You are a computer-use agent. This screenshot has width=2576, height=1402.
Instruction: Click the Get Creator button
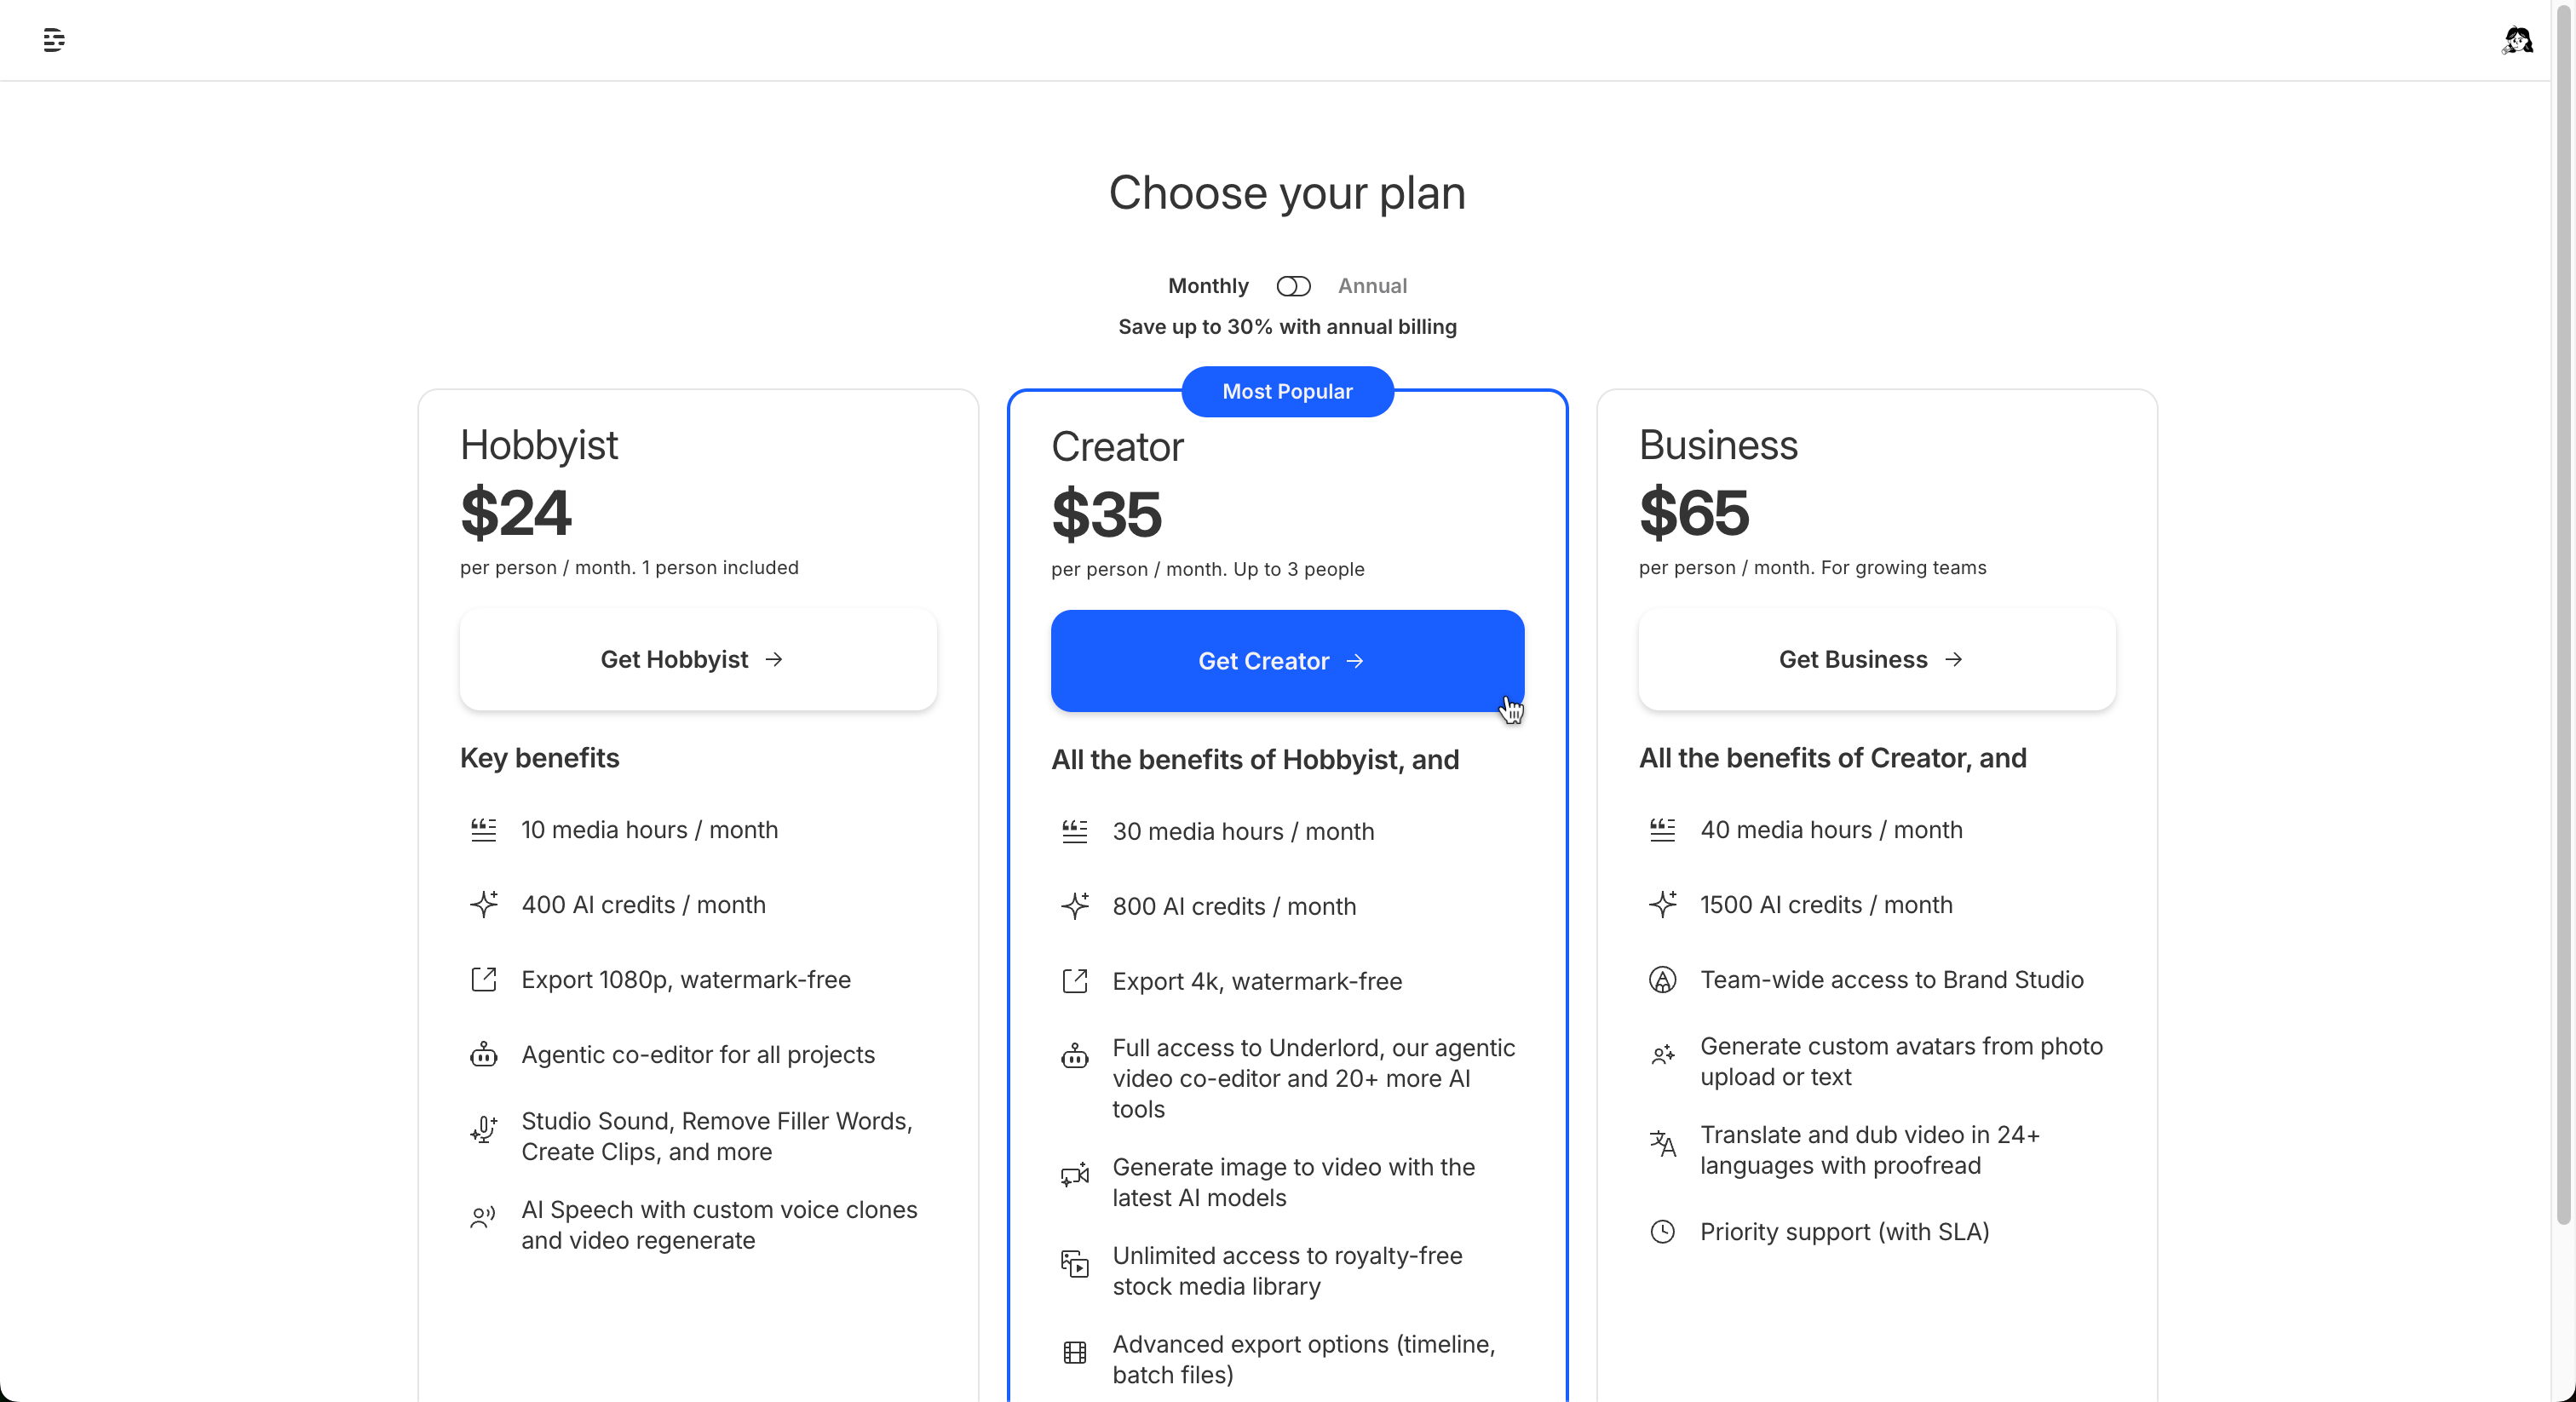pyautogui.click(x=1287, y=660)
